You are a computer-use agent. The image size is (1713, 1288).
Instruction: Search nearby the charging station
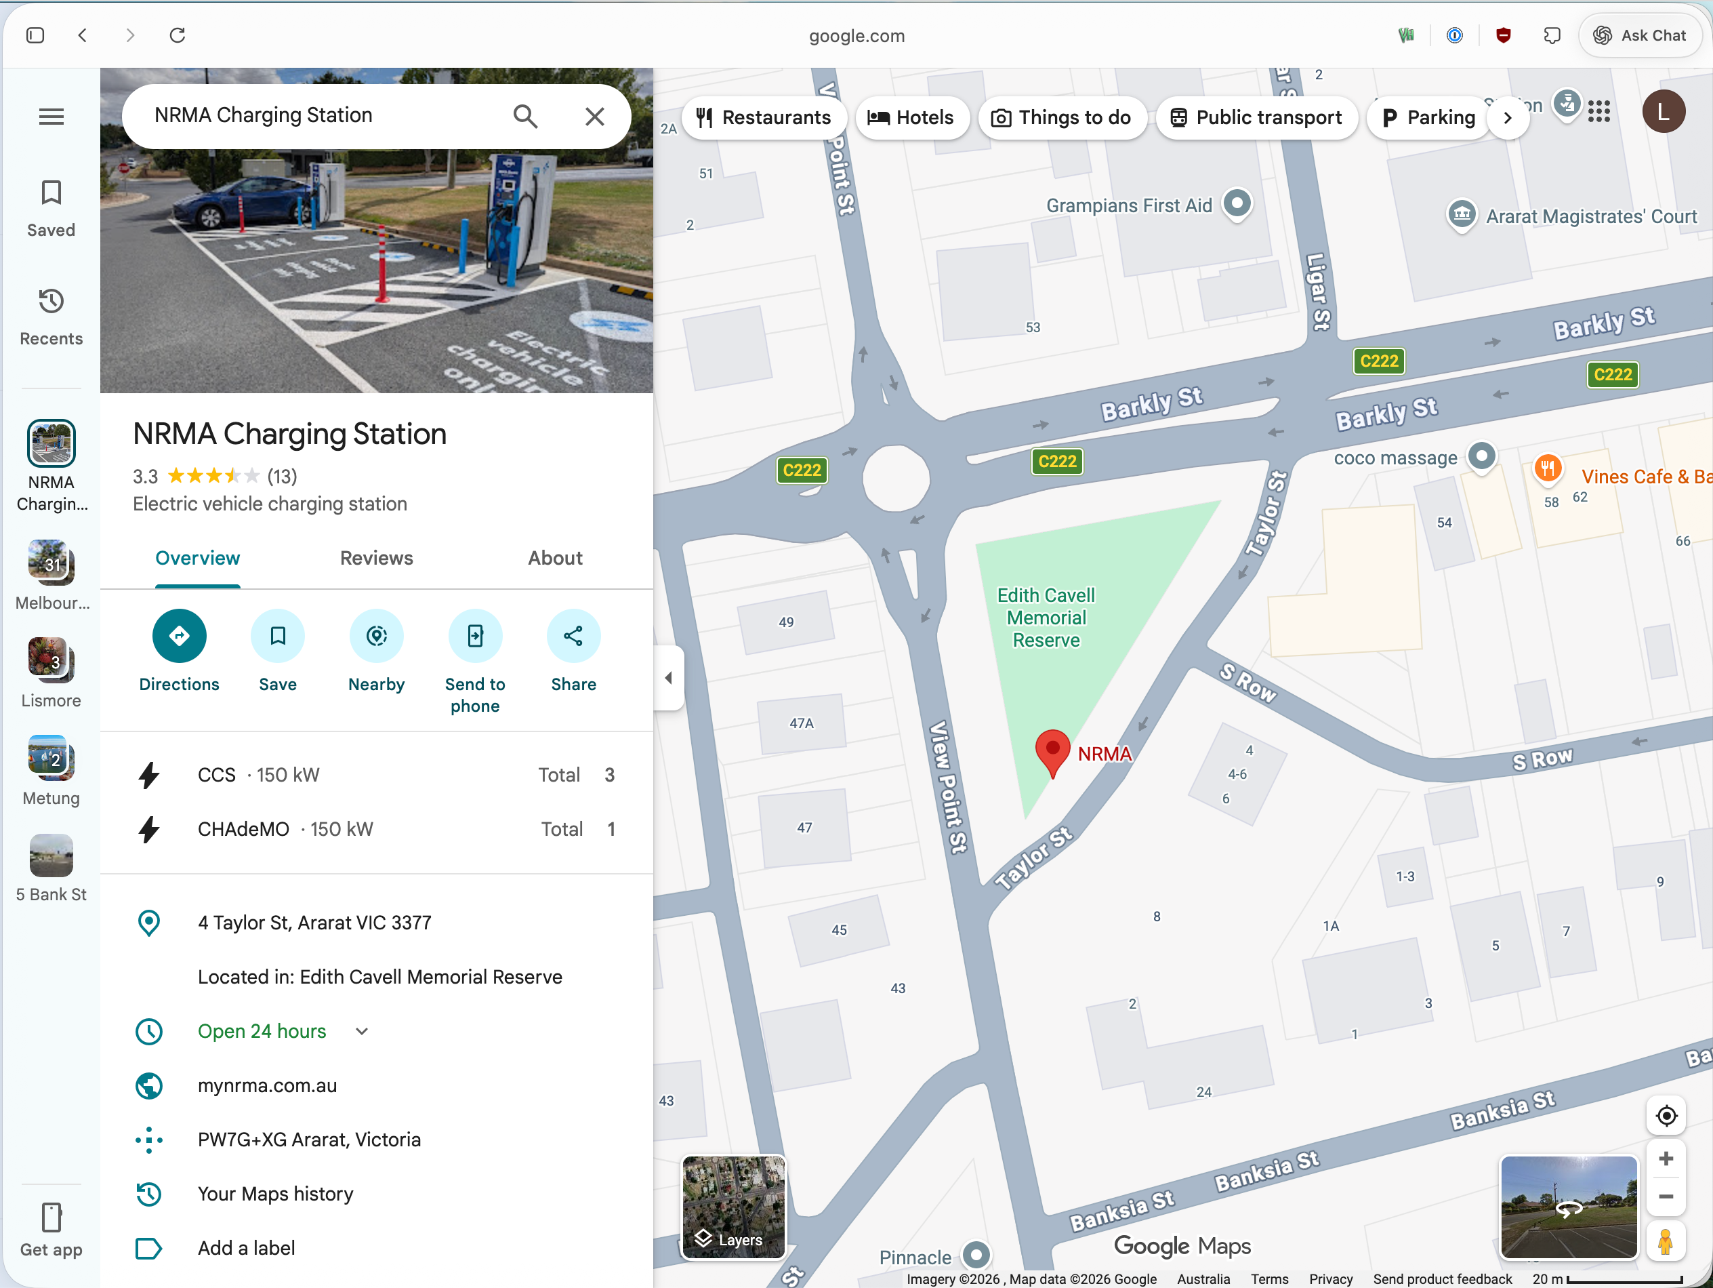point(376,651)
